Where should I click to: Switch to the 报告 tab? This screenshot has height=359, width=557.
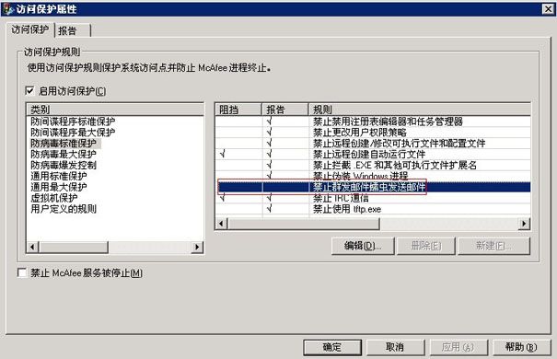click(72, 30)
